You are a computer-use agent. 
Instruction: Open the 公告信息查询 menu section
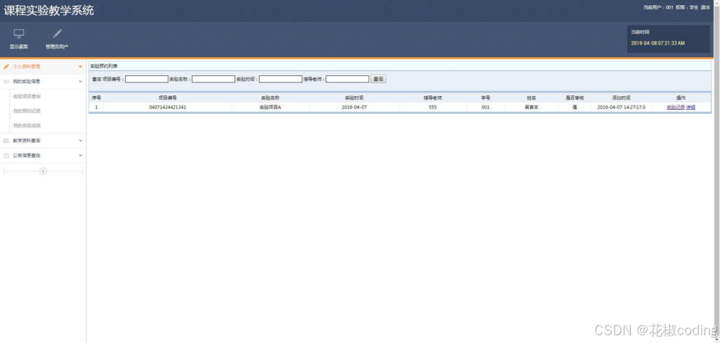[x=43, y=156]
